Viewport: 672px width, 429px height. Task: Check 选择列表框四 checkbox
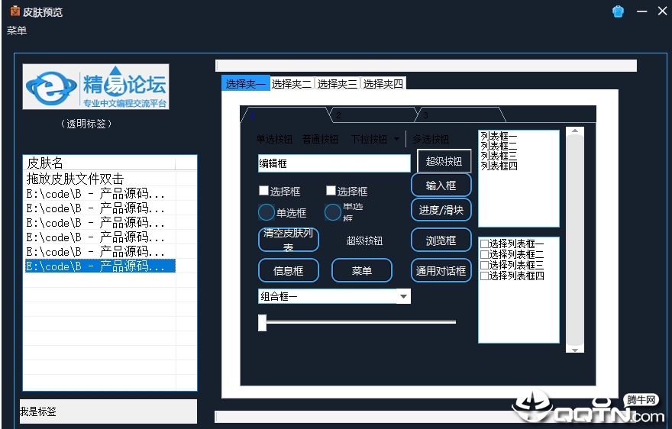[484, 276]
